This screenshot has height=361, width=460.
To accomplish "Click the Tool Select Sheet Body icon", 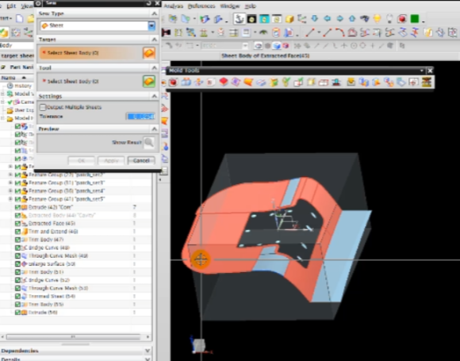I will click(149, 81).
